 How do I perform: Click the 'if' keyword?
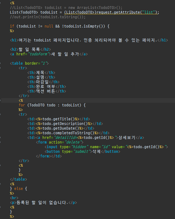(x=12, y=26)
